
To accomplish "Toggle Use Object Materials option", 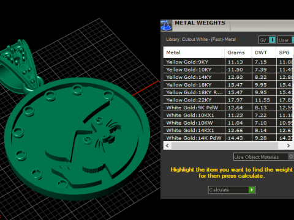I will (x=263, y=157).
